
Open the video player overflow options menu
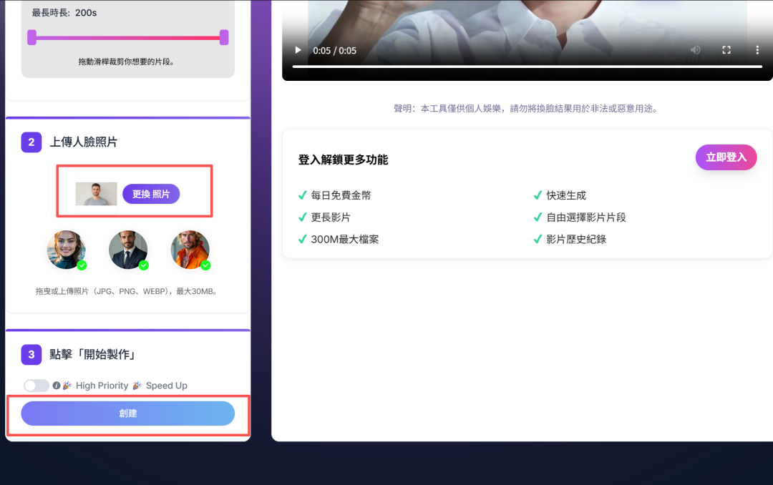(757, 50)
